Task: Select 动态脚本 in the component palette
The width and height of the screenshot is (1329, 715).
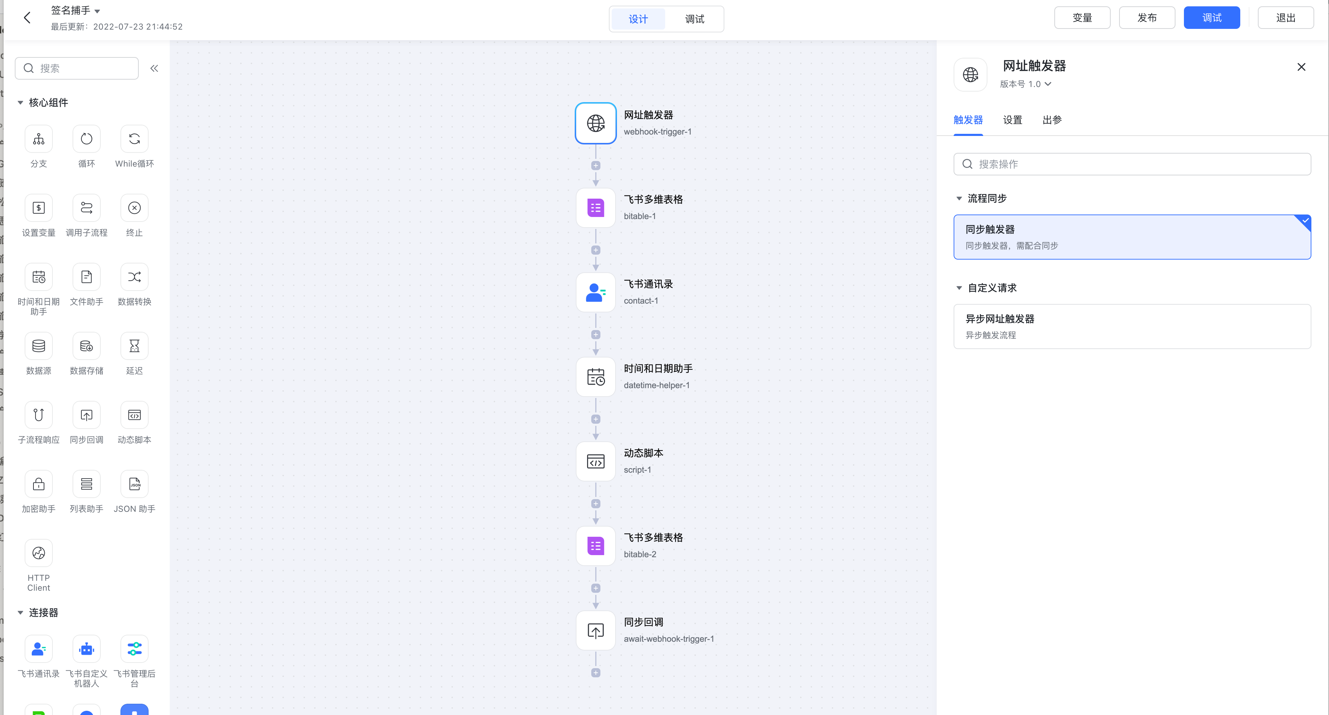Action: pyautogui.click(x=135, y=415)
